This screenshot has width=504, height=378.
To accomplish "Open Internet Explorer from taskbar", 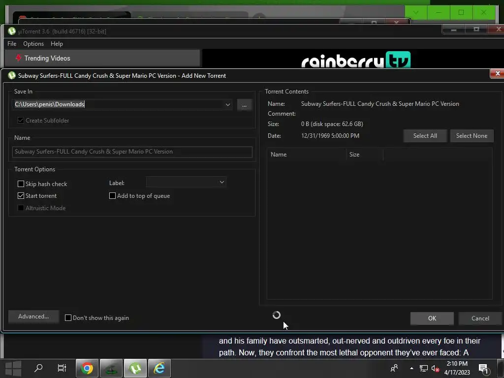I will [x=159, y=368].
